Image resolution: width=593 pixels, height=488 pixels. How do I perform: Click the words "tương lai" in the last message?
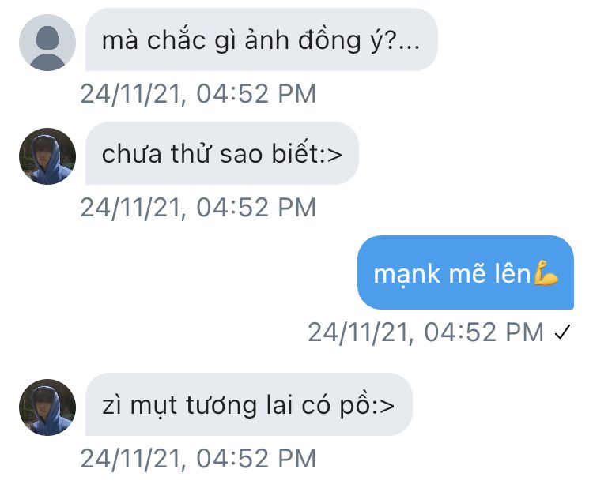point(240,405)
